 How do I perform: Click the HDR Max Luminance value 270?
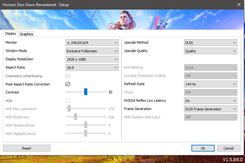pyautogui.click(x=111, y=109)
